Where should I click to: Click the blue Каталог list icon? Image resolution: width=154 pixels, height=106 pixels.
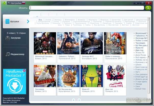[x=7, y=21]
